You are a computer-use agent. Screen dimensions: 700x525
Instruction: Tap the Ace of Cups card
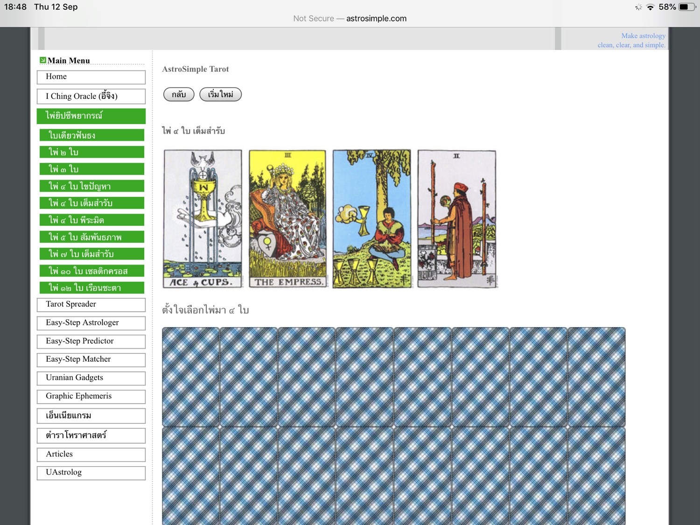point(203,219)
